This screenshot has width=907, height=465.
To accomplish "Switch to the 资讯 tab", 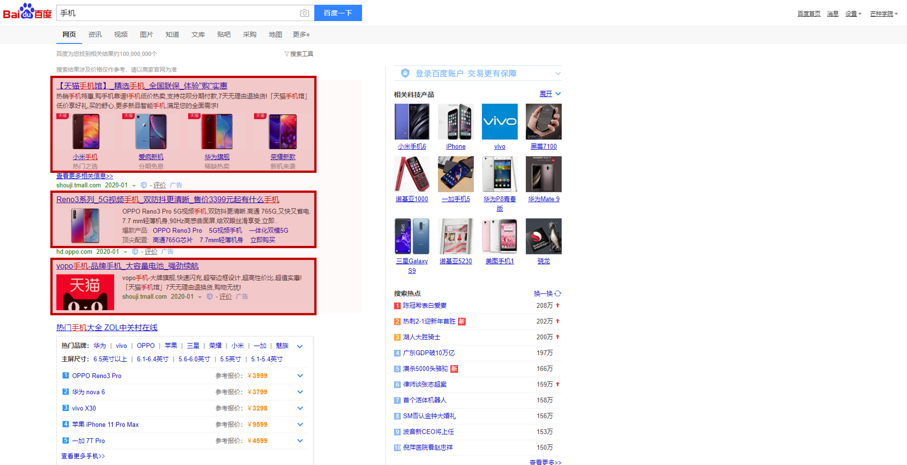I will click(x=95, y=34).
